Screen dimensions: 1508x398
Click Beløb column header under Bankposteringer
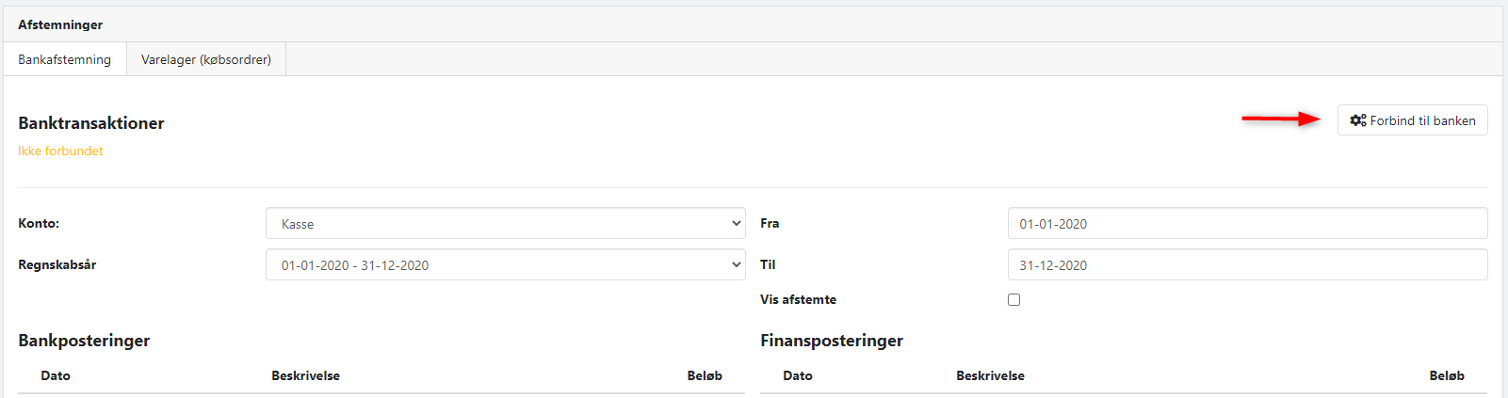tap(705, 375)
